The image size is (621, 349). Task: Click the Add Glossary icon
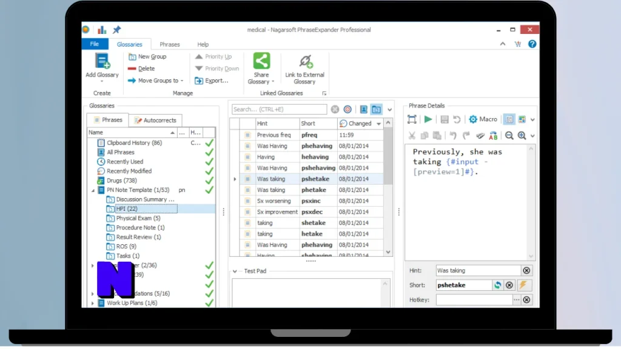tap(102, 62)
